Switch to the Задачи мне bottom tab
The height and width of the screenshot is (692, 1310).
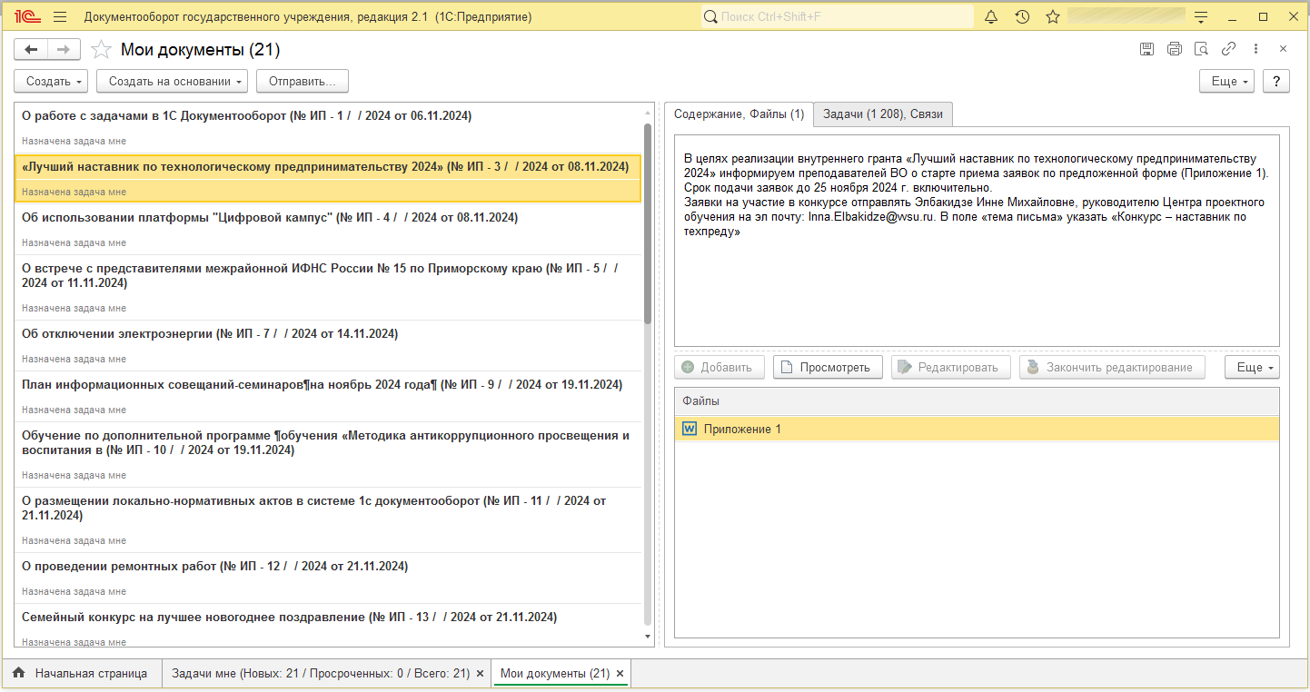[321, 674]
